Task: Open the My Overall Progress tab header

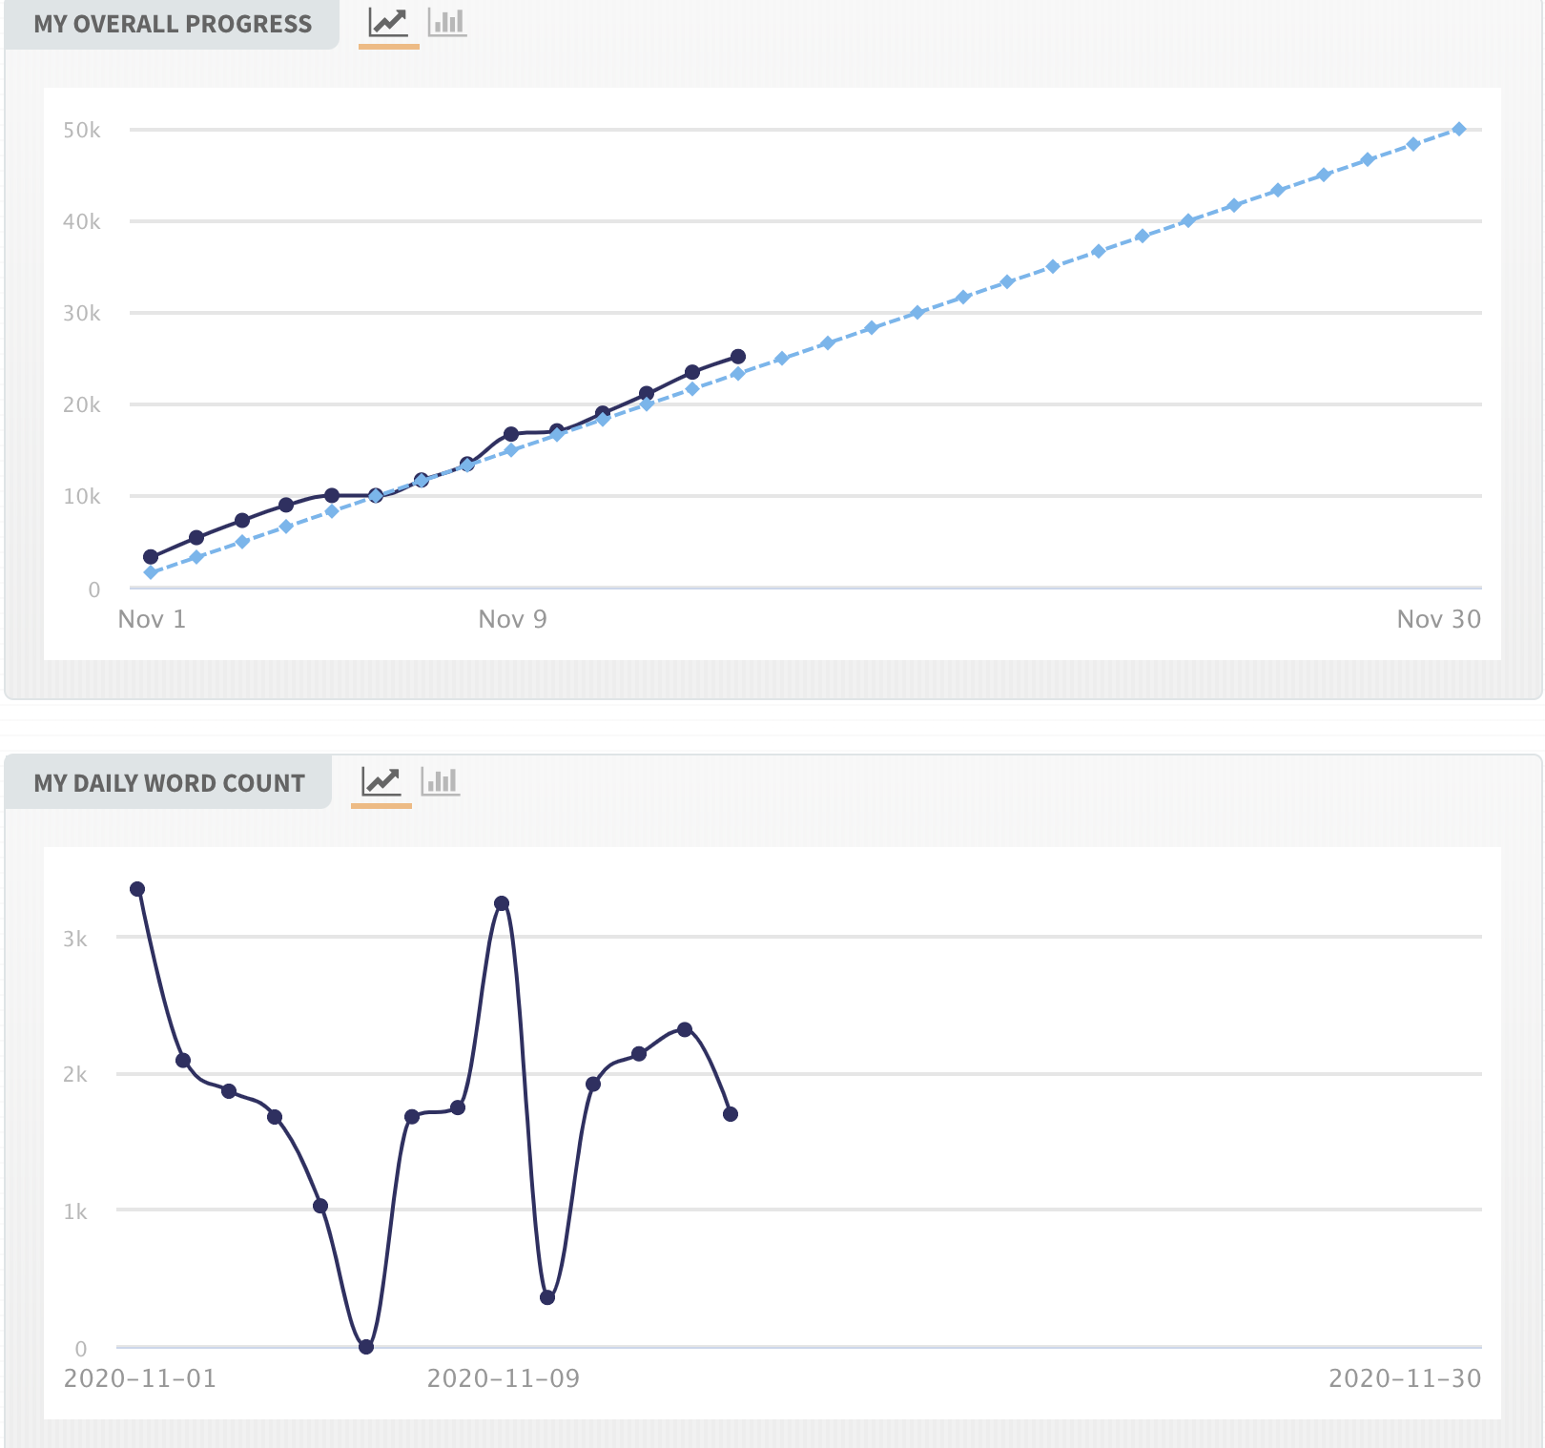Action: coord(173,24)
